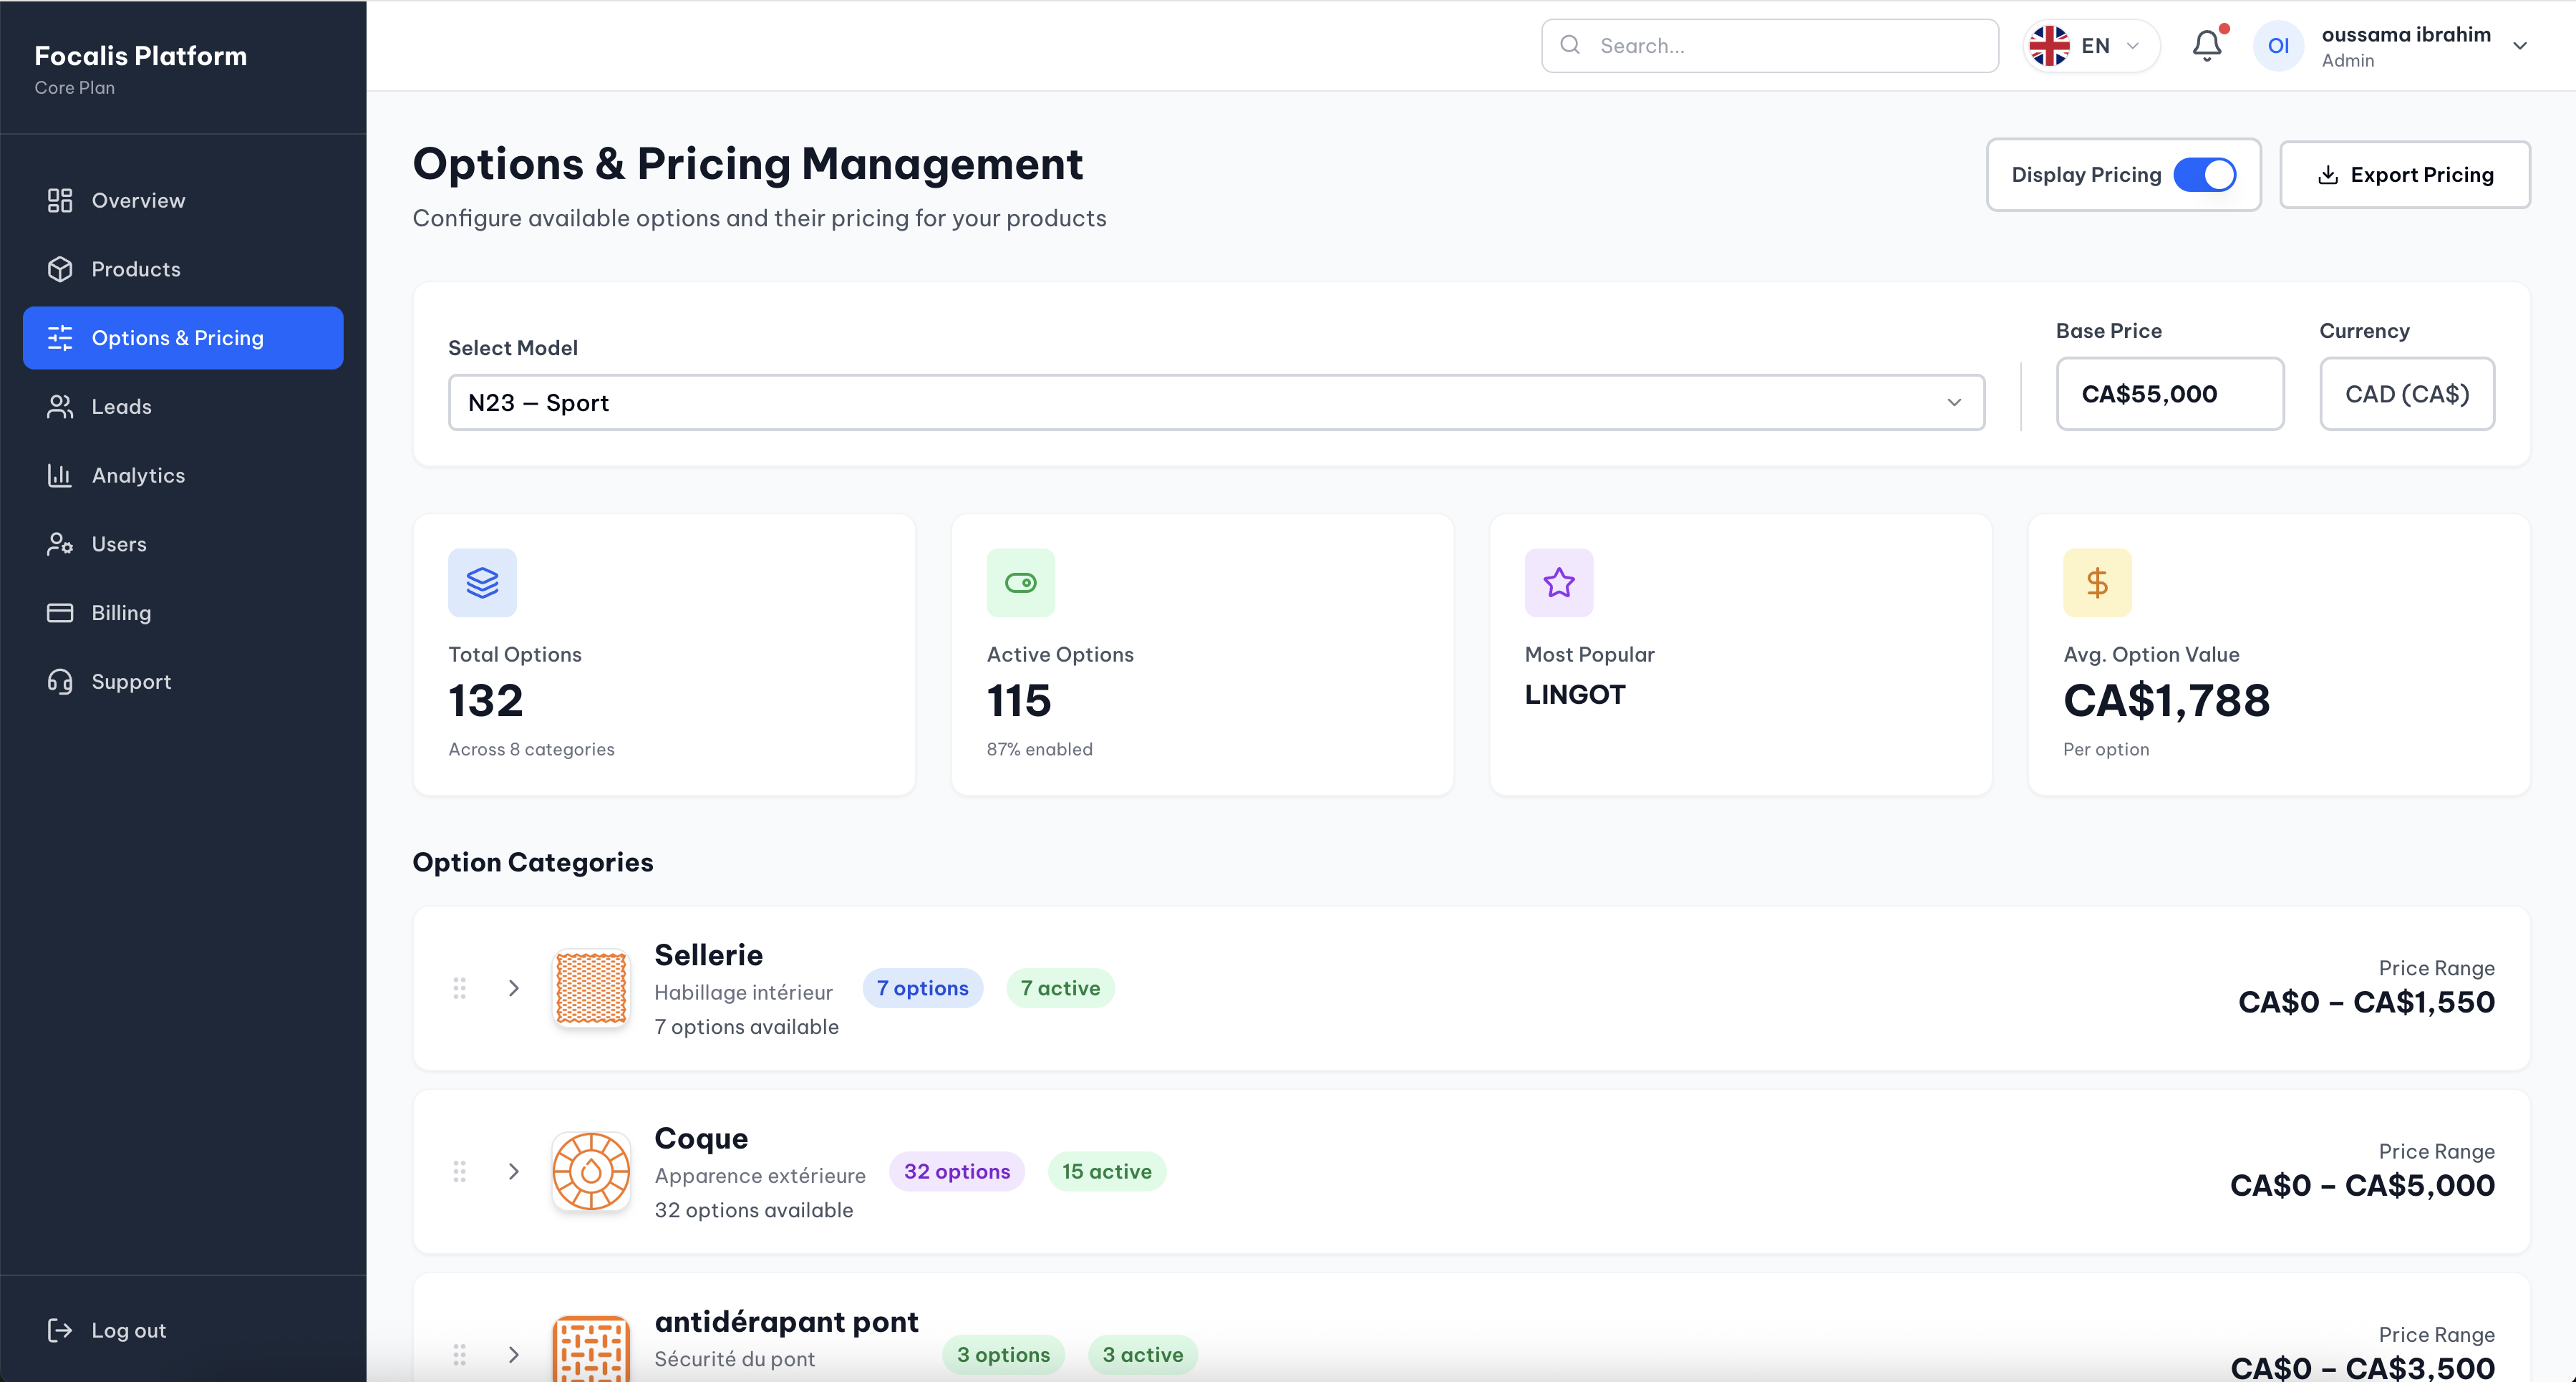Click the Active Options toggle icon
The image size is (2576, 1382).
tap(1020, 583)
